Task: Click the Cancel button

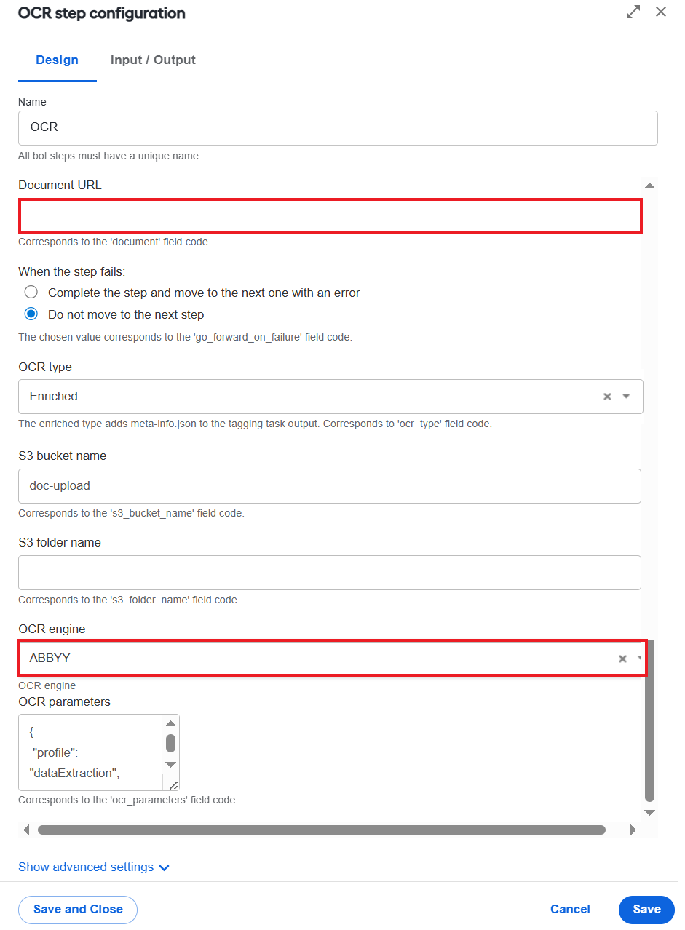Action: [570, 909]
